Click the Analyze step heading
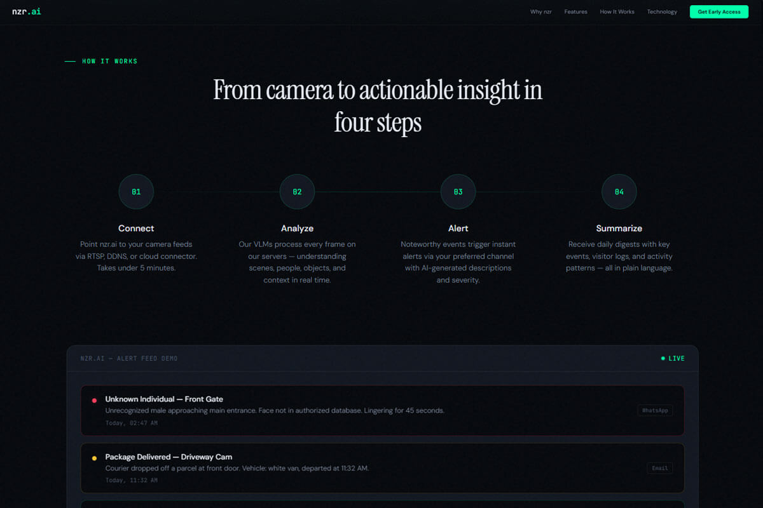Image resolution: width=763 pixels, height=508 pixels. (x=297, y=228)
